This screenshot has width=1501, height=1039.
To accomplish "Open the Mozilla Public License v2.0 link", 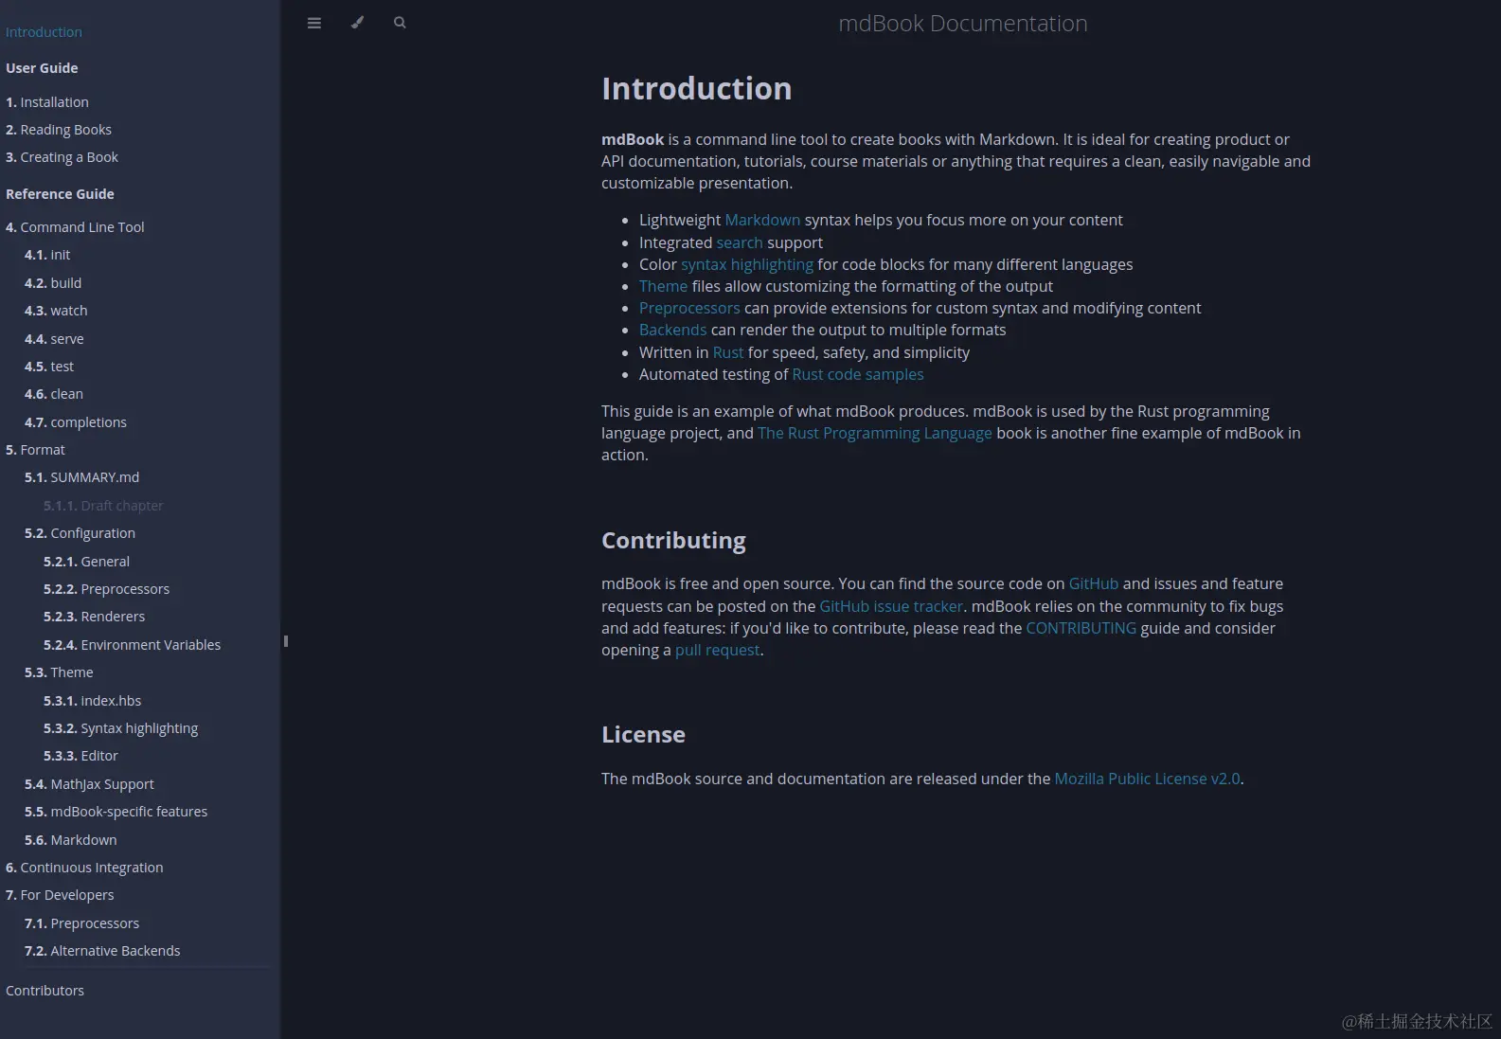I will (1147, 779).
